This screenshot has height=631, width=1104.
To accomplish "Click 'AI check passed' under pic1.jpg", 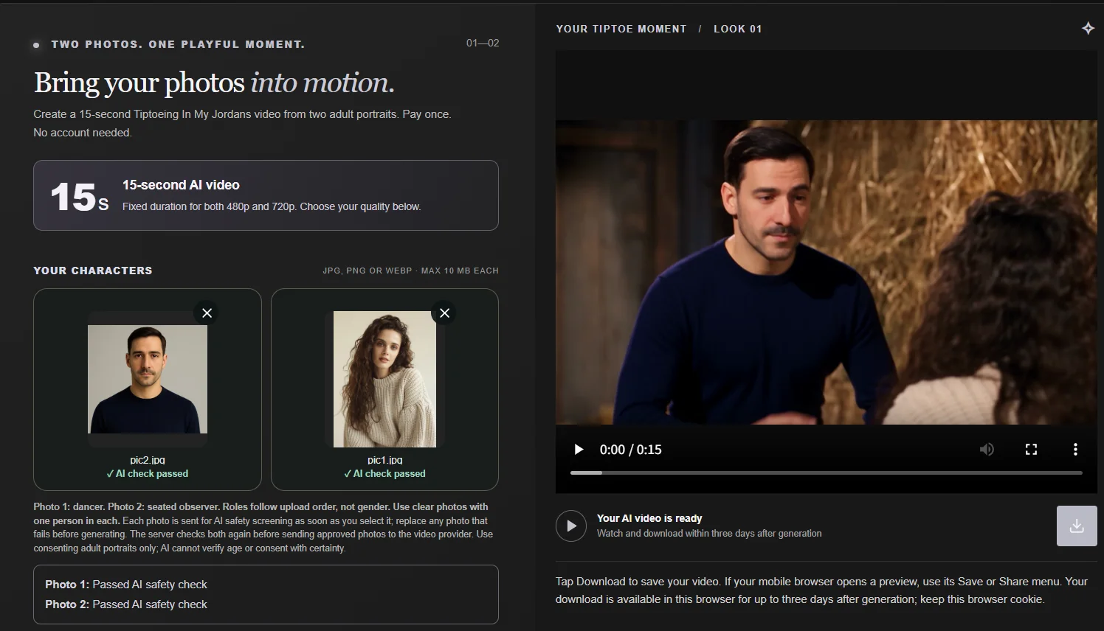I will click(384, 474).
